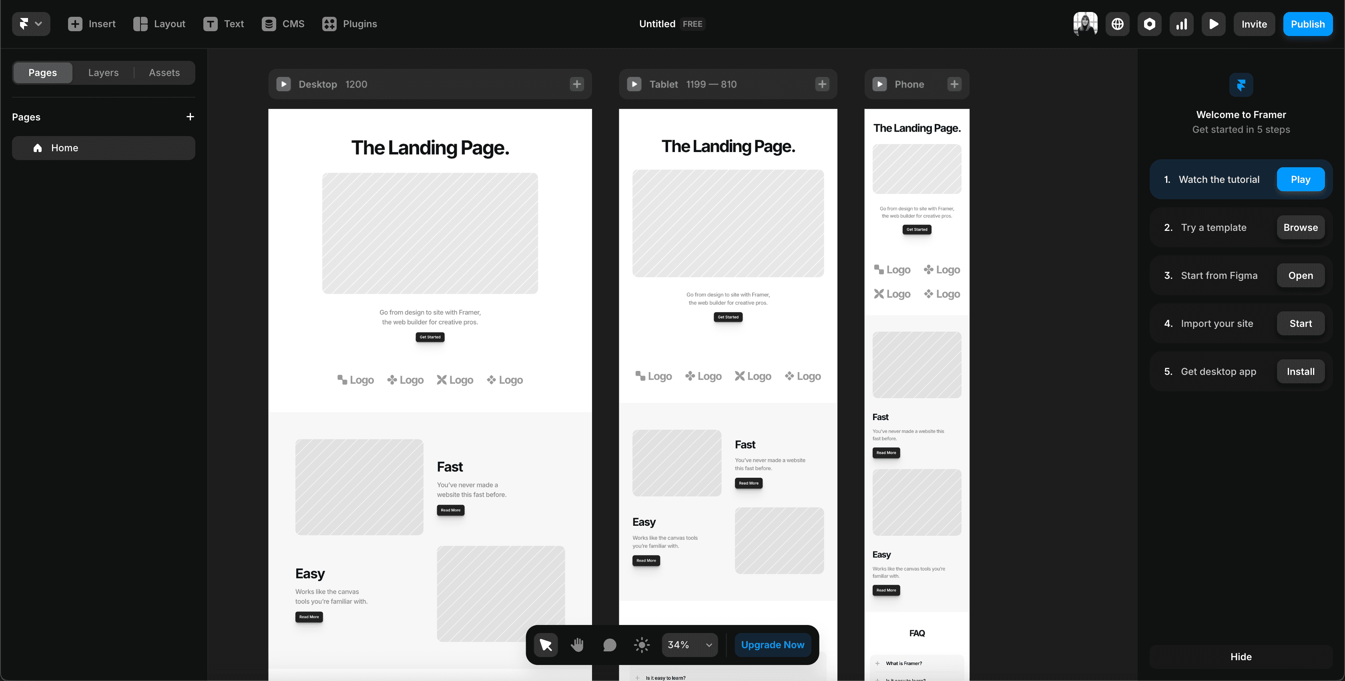This screenshot has height=681, width=1345.
Task: Open the zoom level dropdown
Action: point(689,645)
